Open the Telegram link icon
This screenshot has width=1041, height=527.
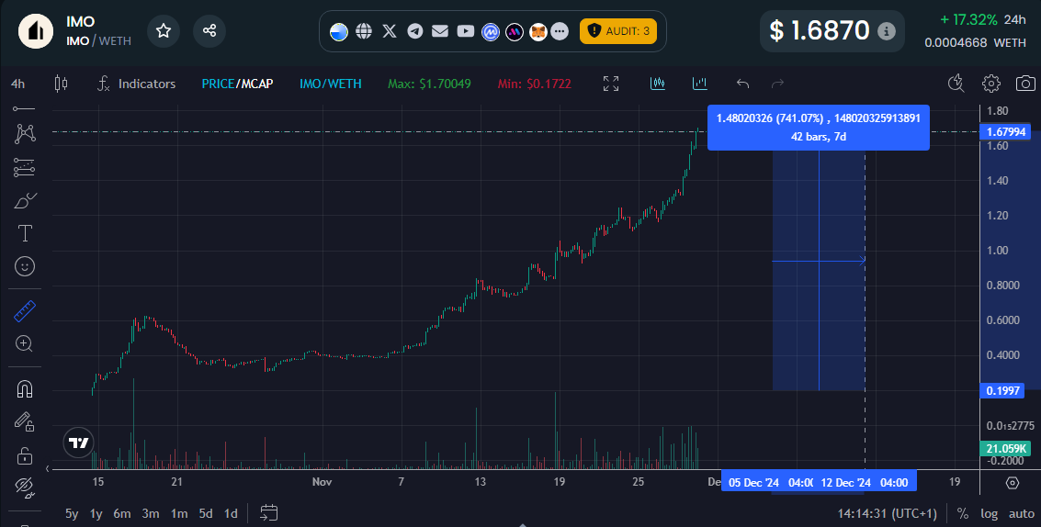[415, 30]
